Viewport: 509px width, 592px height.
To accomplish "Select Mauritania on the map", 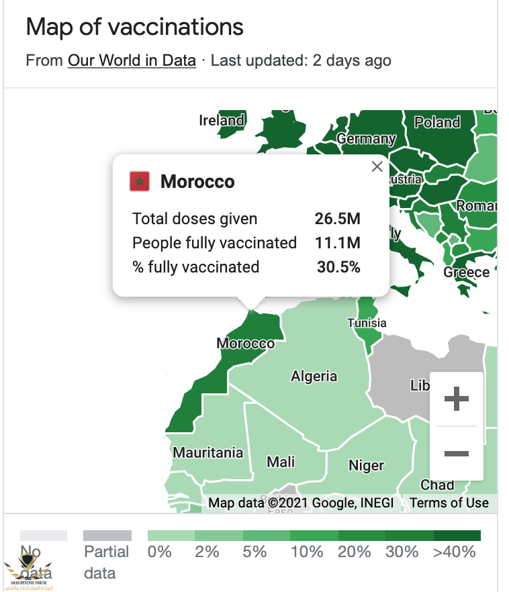I will pos(207,452).
